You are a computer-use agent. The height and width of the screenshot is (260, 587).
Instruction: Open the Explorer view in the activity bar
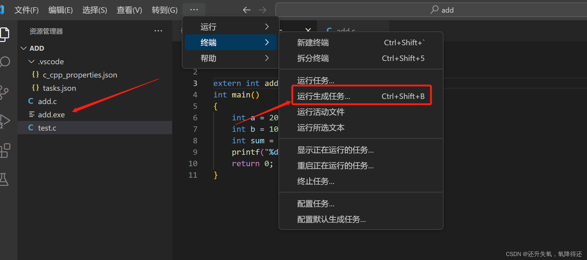(x=4, y=34)
